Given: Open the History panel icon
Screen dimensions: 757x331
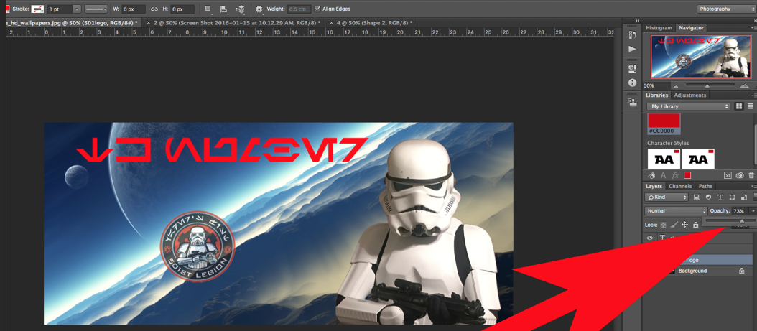Looking at the screenshot, I should (632, 35).
